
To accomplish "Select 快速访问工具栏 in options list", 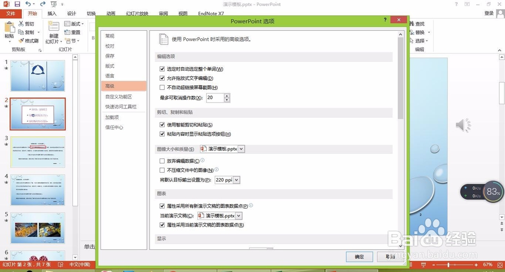I will (123, 106).
